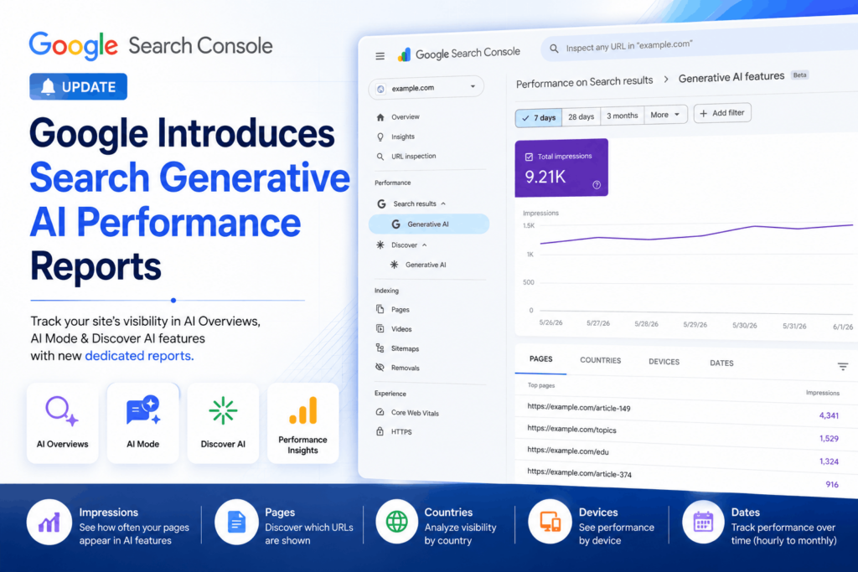Image resolution: width=858 pixels, height=572 pixels.
Task: Click the Impressions chart icon in footer
Action: tap(49, 523)
